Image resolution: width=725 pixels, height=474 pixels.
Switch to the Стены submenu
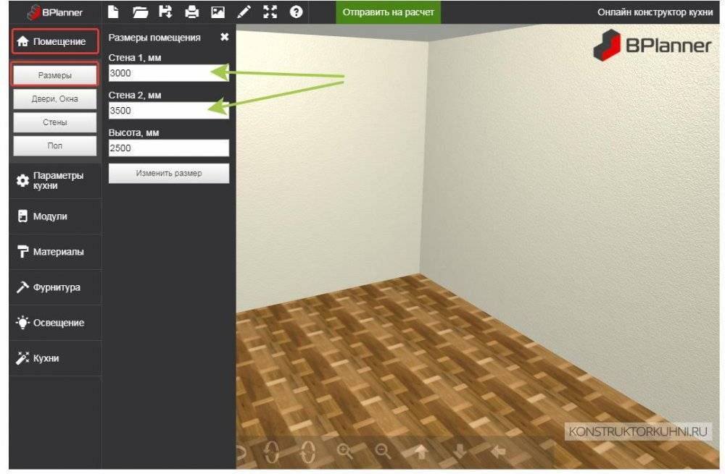coord(55,122)
